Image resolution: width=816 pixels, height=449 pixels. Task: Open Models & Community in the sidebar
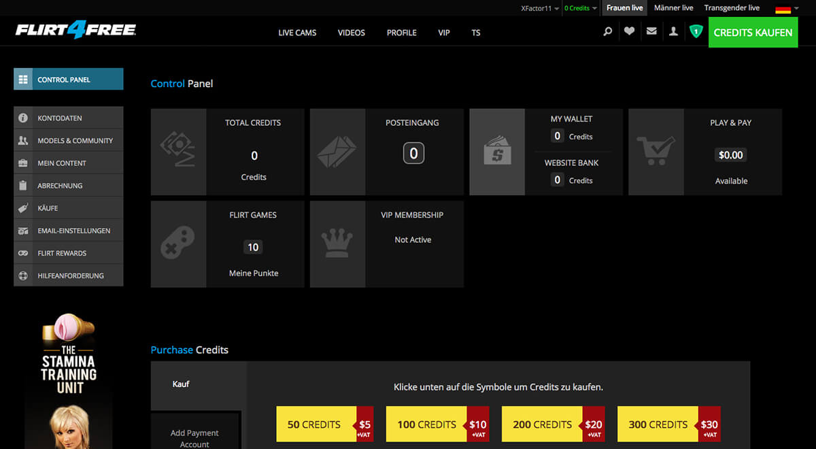(x=69, y=141)
